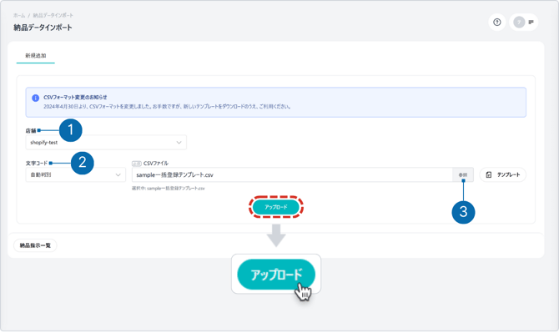Click the info icon in CSV notice
This screenshot has height=333, width=559.
pos(35,98)
